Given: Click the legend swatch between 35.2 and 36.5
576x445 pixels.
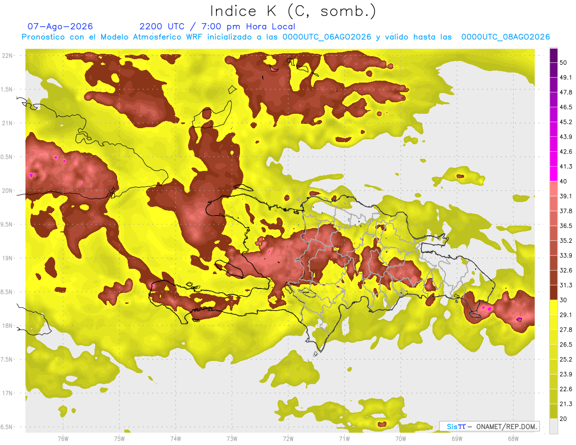Looking at the screenshot, I should 553,233.
